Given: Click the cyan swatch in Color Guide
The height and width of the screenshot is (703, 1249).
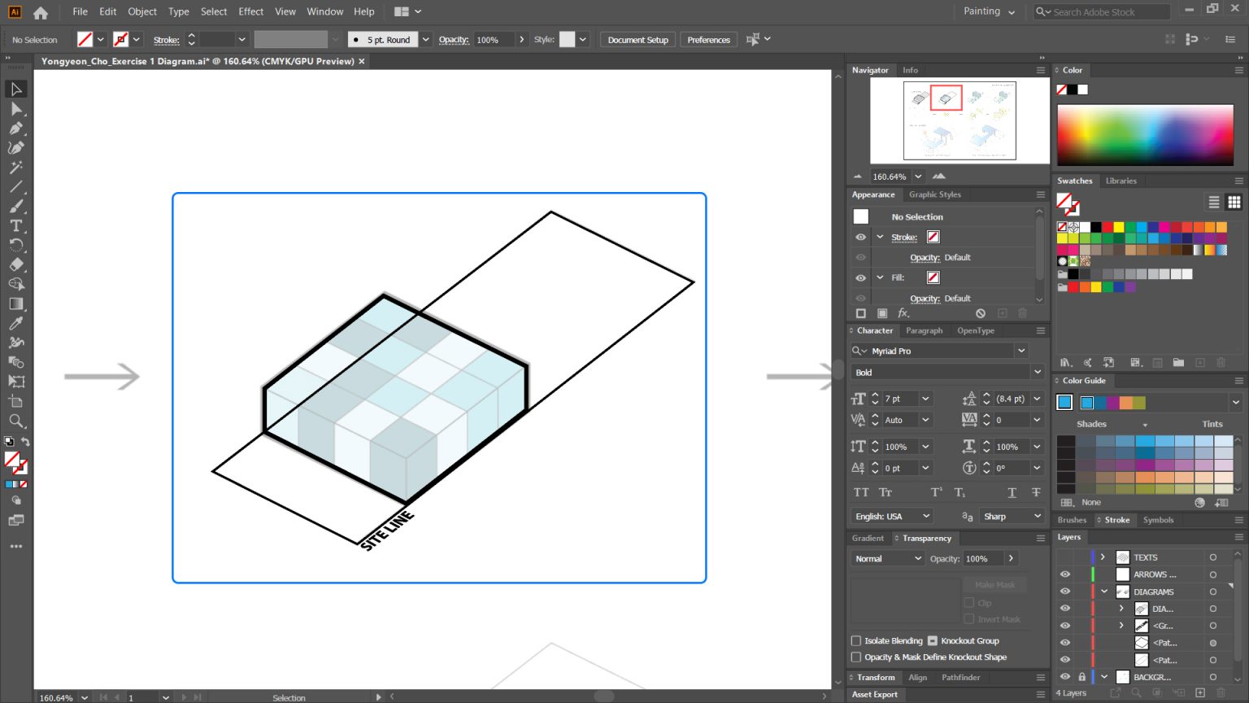Looking at the screenshot, I should [1064, 401].
